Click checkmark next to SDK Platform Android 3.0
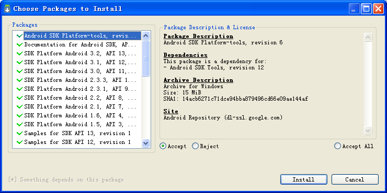 point(20,71)
